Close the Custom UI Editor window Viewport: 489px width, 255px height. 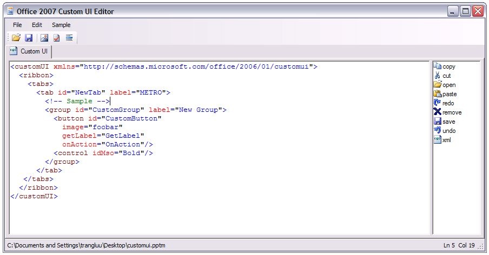(478, 11)
